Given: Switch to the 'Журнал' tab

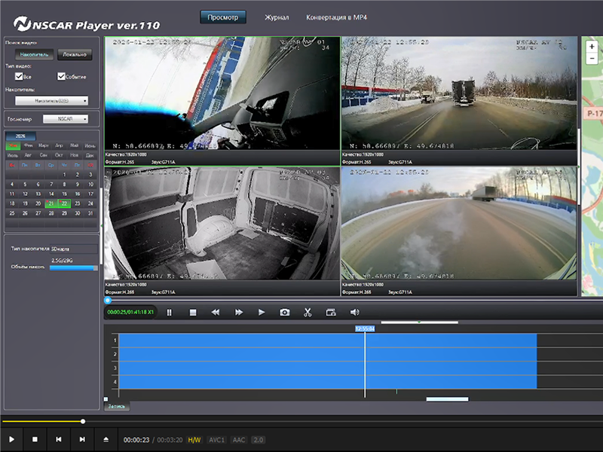Looking at the screenshot, I should 277,17.
